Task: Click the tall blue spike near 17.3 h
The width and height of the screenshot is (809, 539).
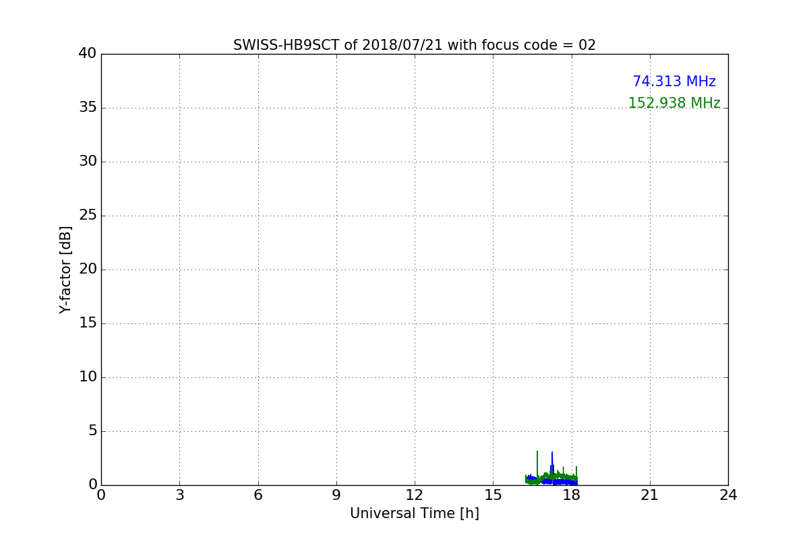Action: click(552, 464)
